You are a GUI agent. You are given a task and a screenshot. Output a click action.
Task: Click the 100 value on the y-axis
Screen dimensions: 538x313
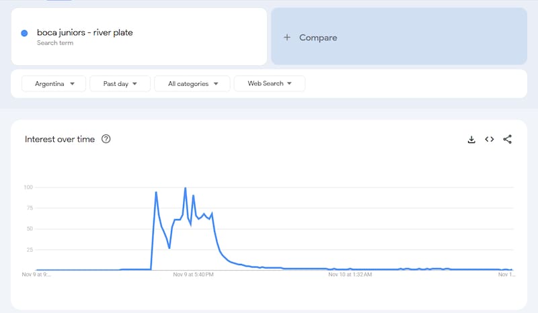(28, 187)
